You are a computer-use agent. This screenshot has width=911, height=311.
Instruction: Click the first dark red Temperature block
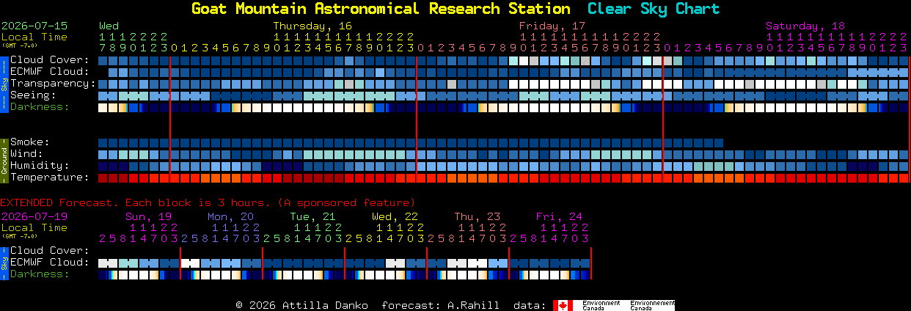click(103, 178)
